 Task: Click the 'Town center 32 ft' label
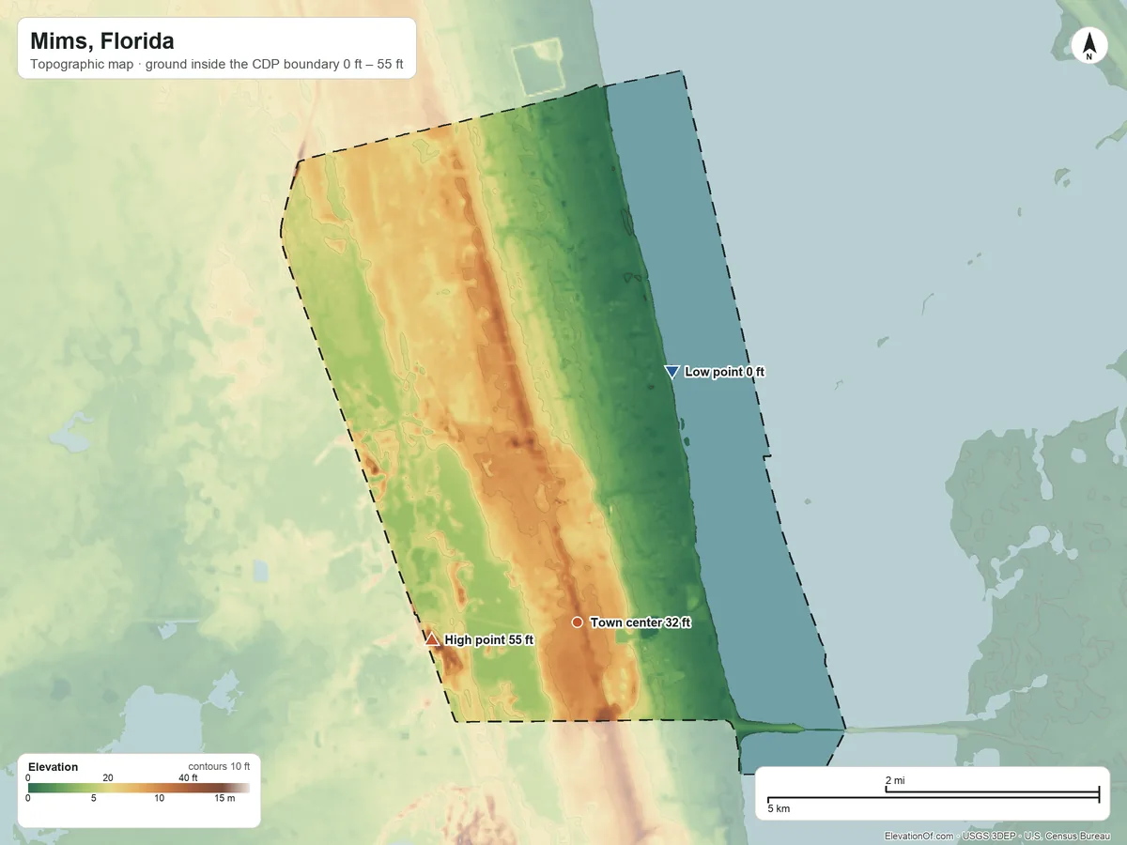click(x=641, y=622)
